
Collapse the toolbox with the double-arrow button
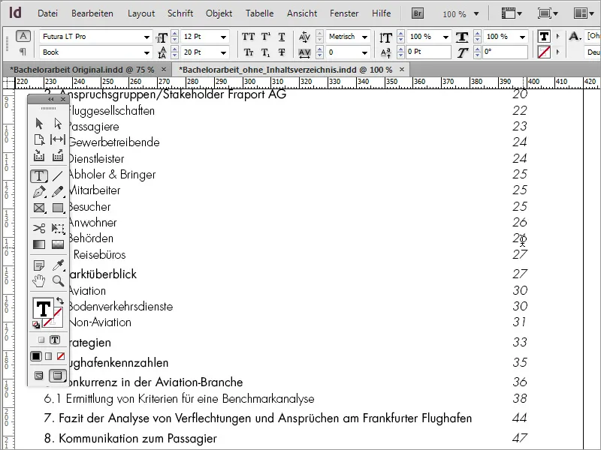click(x=50, y=100)
